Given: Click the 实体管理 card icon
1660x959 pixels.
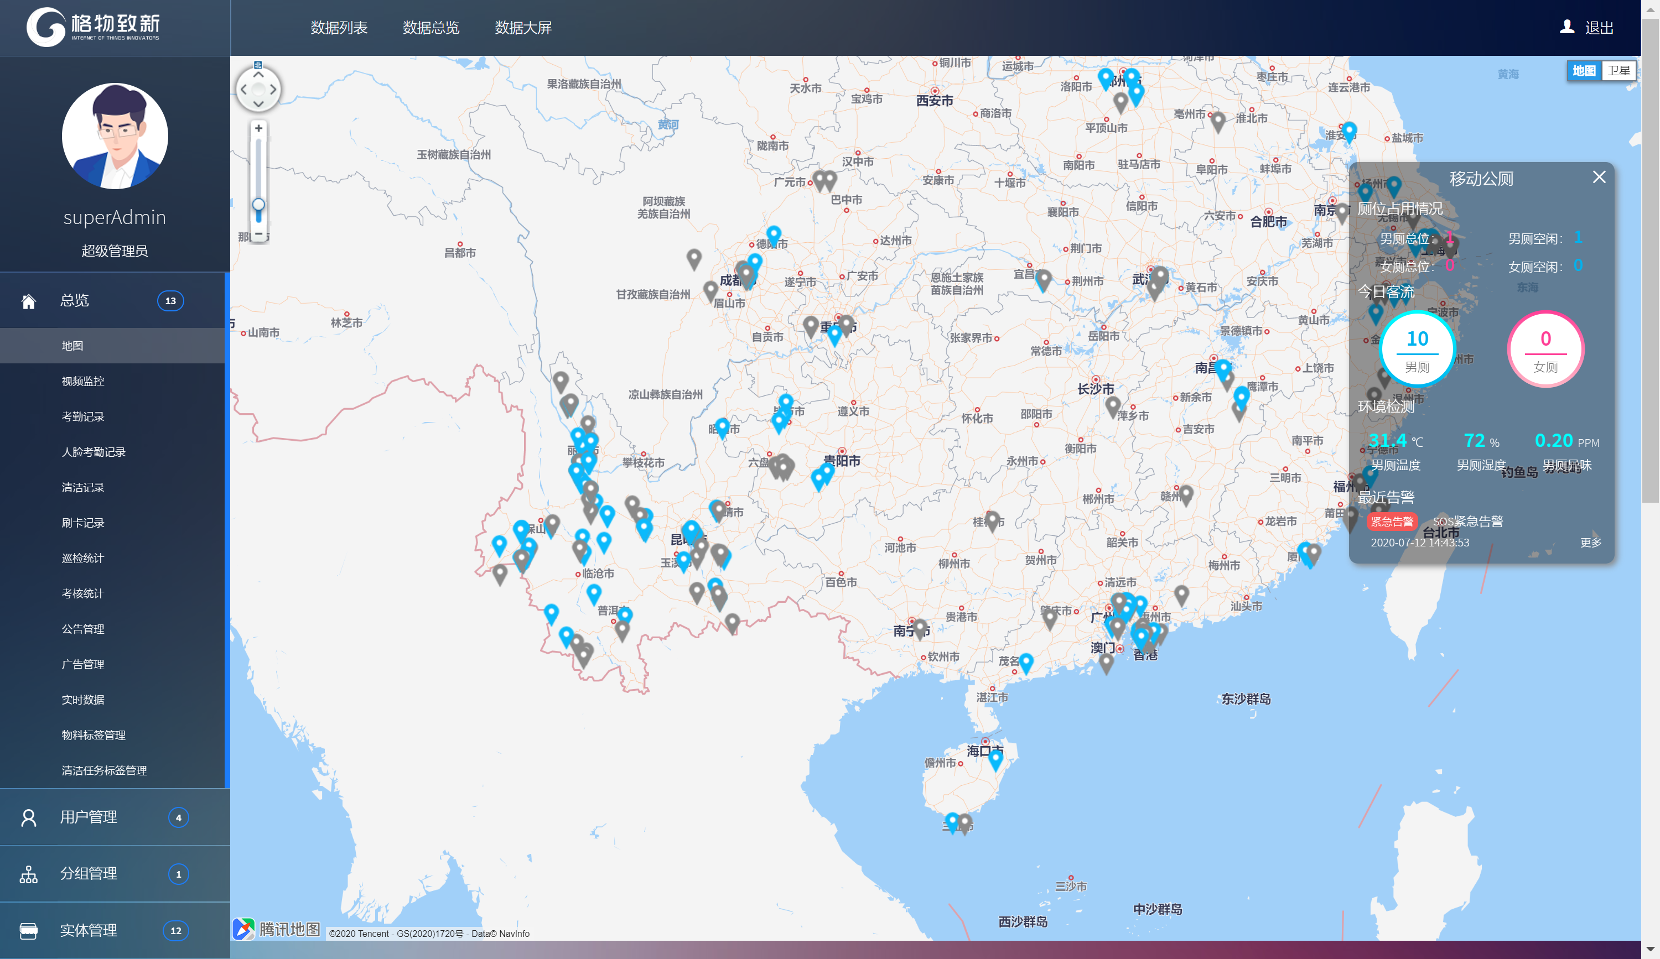Looking at the screenshot, I should click(x=28, y=931).
